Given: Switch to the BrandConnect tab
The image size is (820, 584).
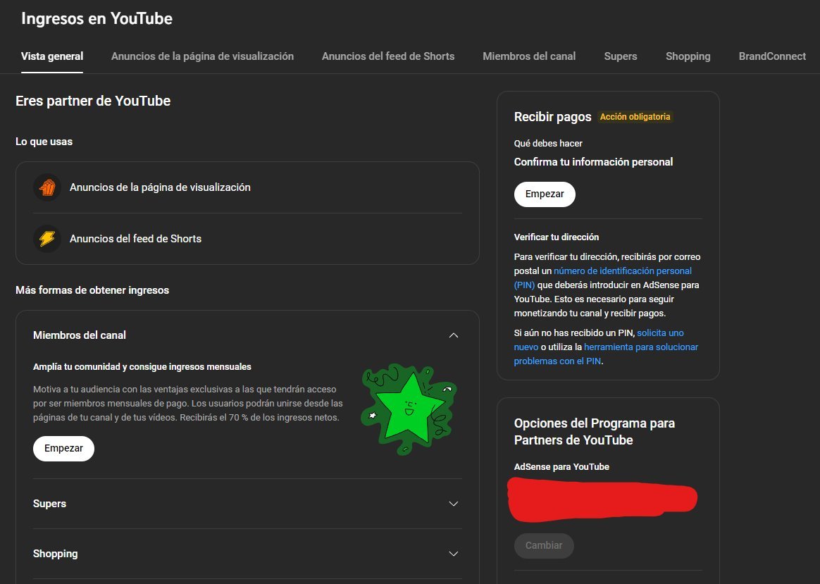Looking at the screenshot, I should coord(772,56).
